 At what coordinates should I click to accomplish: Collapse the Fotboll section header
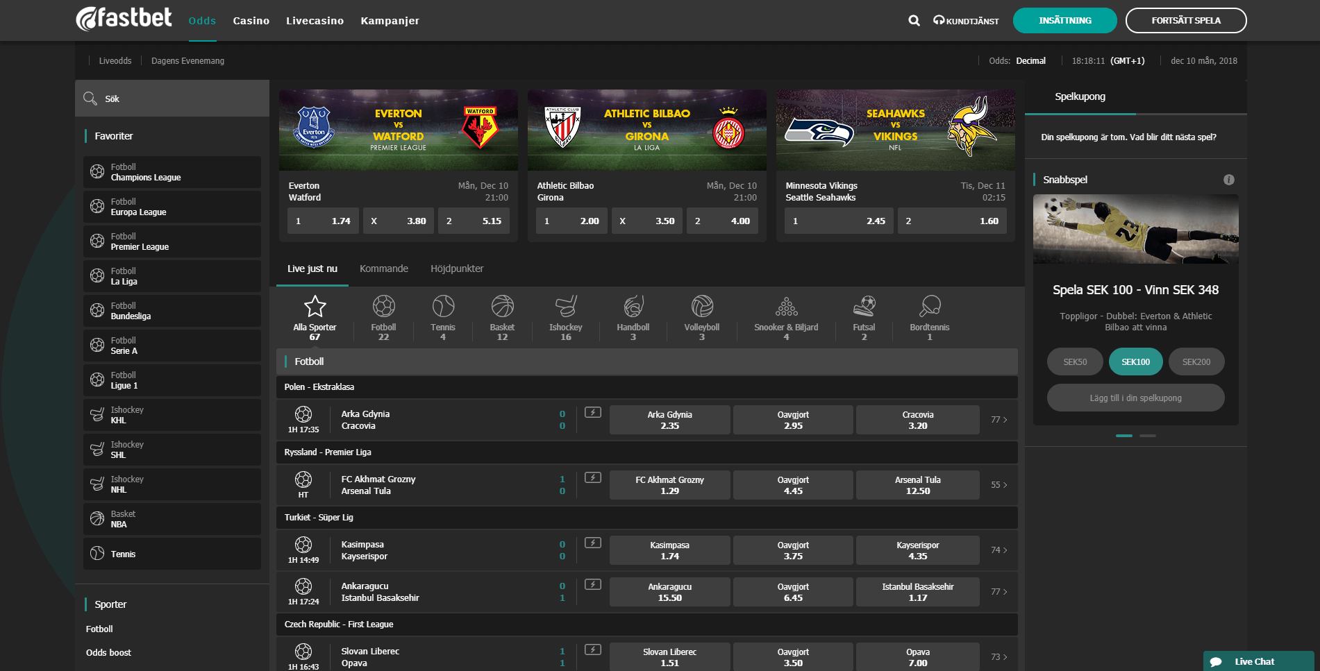(647, 362)
